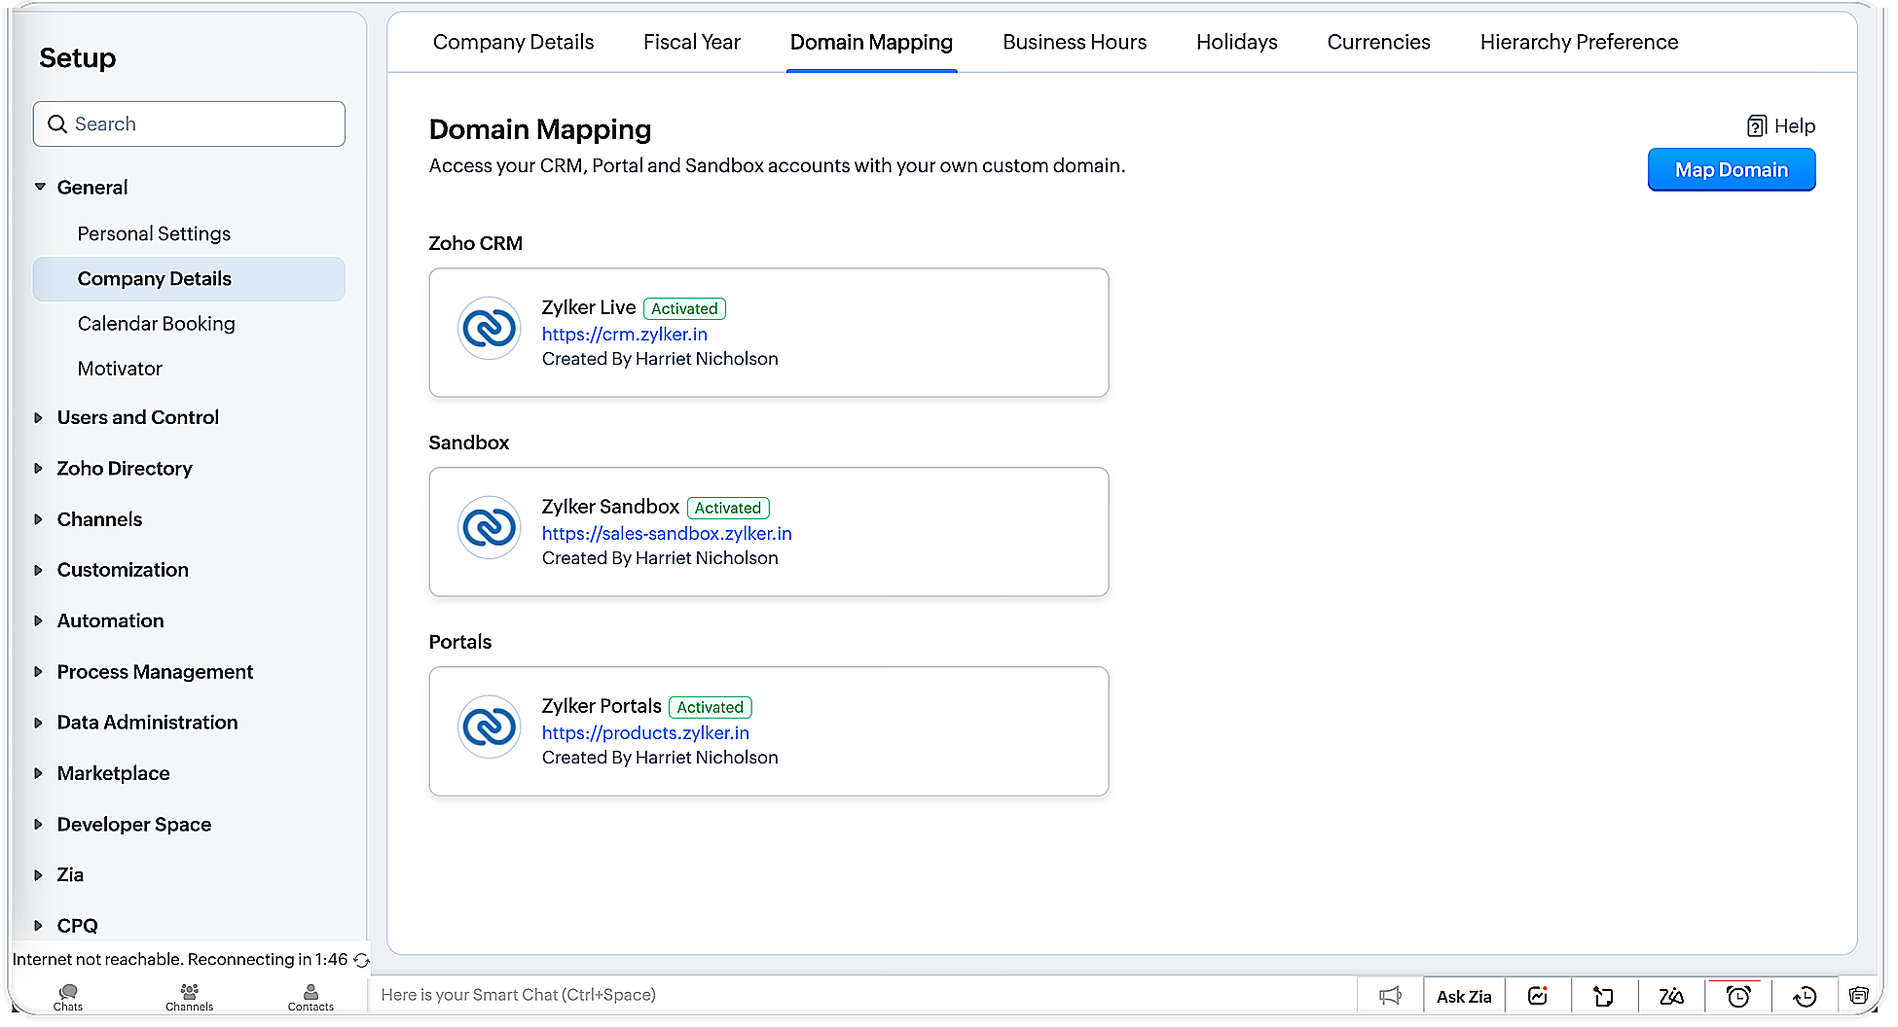Open the https://products.zylker.in link

point(645,733)
